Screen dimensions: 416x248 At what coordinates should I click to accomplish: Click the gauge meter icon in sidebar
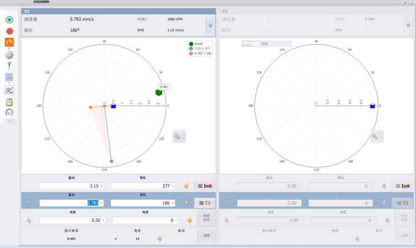click(9, 112)
